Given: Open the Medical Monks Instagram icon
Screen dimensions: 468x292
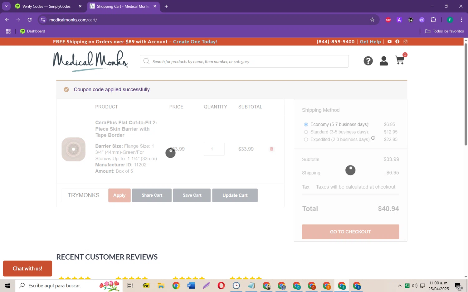Looking at the screenshot, I should pos(406,41).
